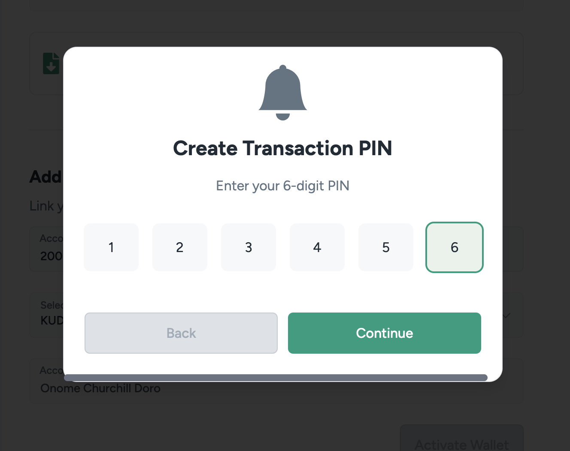Image resolution: width=570 pixels, height=451 pixels.
Task: Click the Activate Wallet button
Action: point(462,438)
